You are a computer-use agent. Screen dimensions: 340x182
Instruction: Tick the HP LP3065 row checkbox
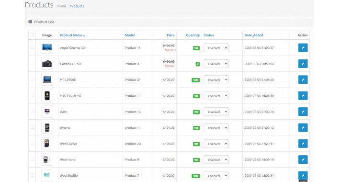pos(32,80)
